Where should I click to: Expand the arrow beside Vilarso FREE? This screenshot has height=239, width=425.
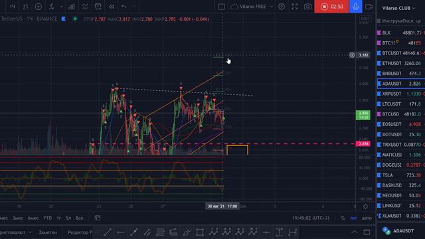point(272,7)
